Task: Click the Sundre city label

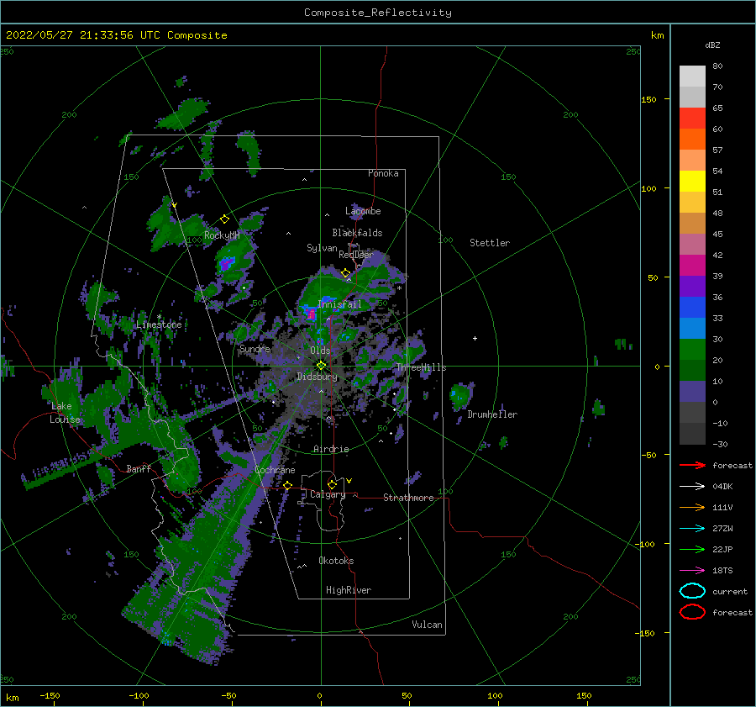Action: [255, 348]
